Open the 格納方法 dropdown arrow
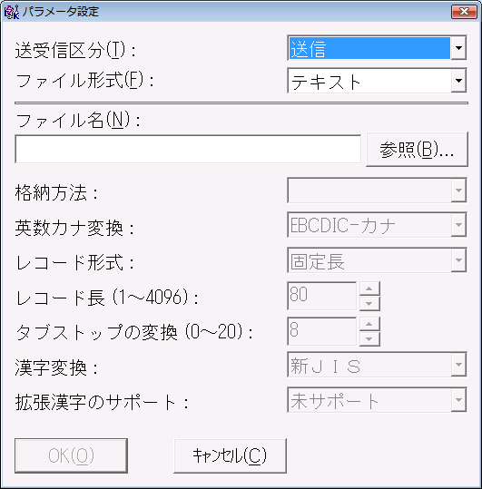Image resolution: width=482 pixels, height=489 pixels. 458,191
